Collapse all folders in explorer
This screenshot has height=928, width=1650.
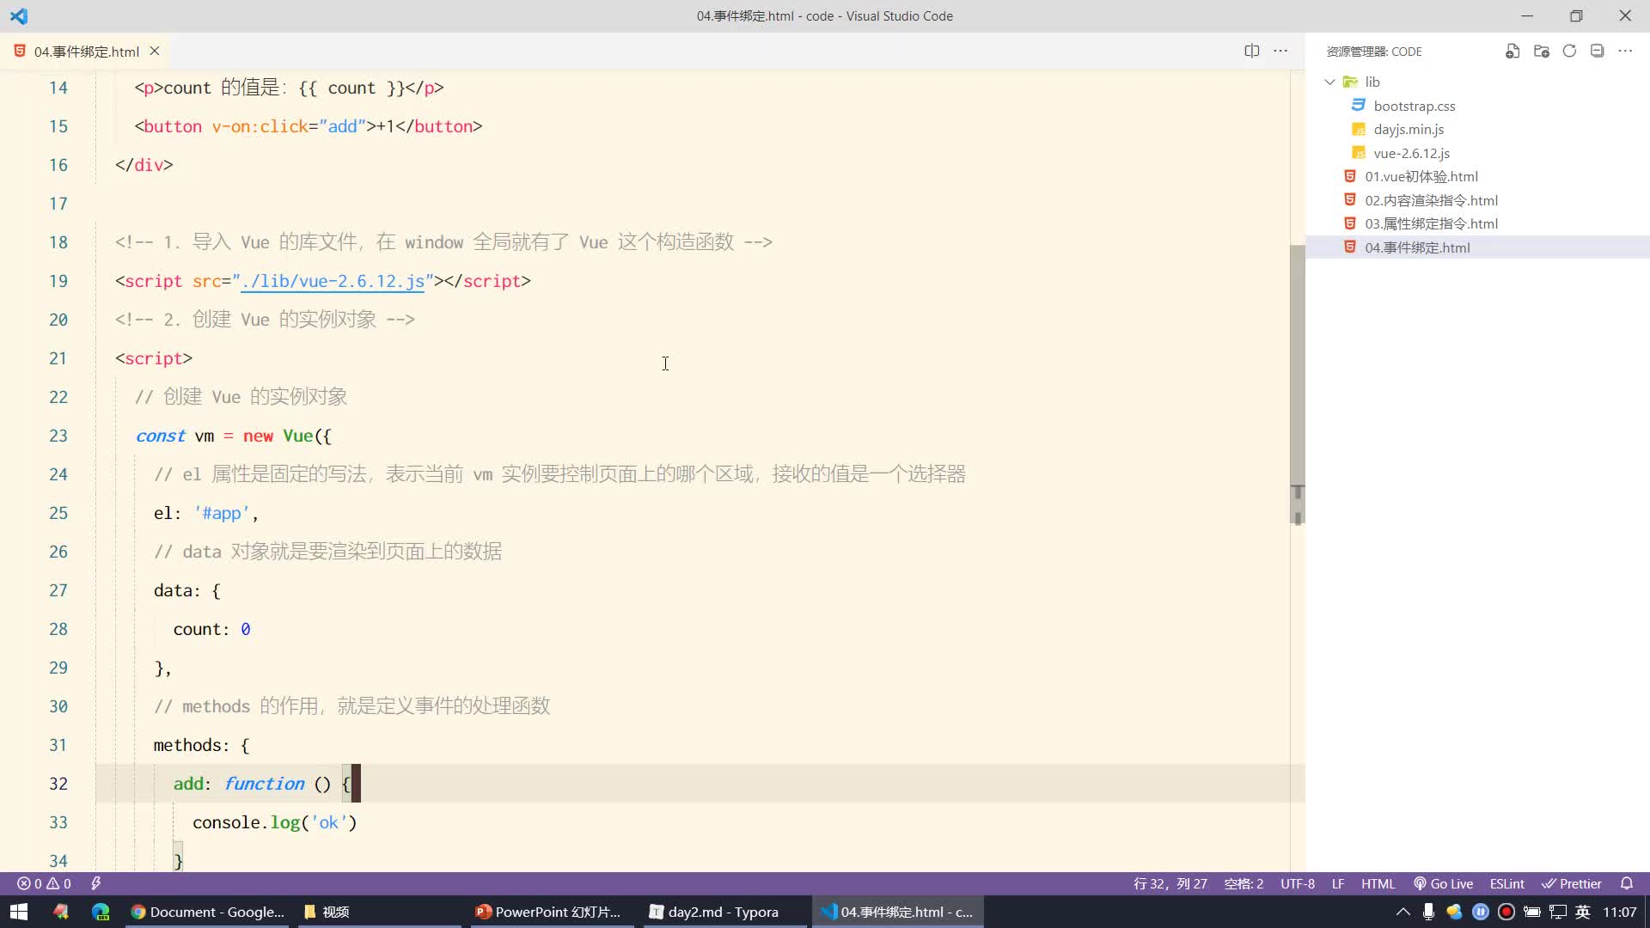point(1597,51)
